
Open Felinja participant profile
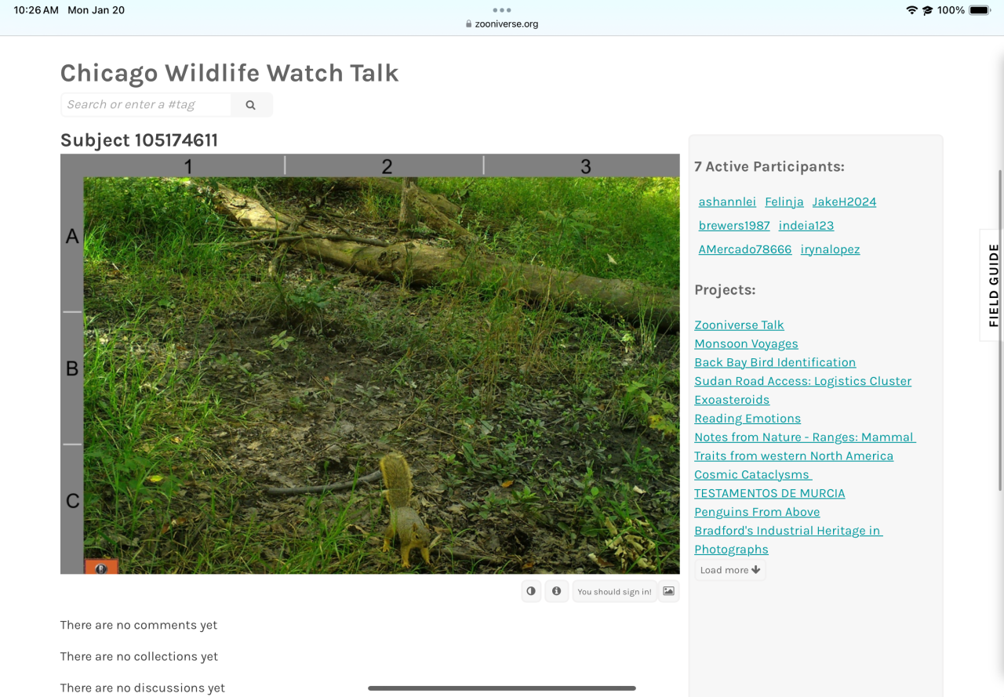point(784,201)
